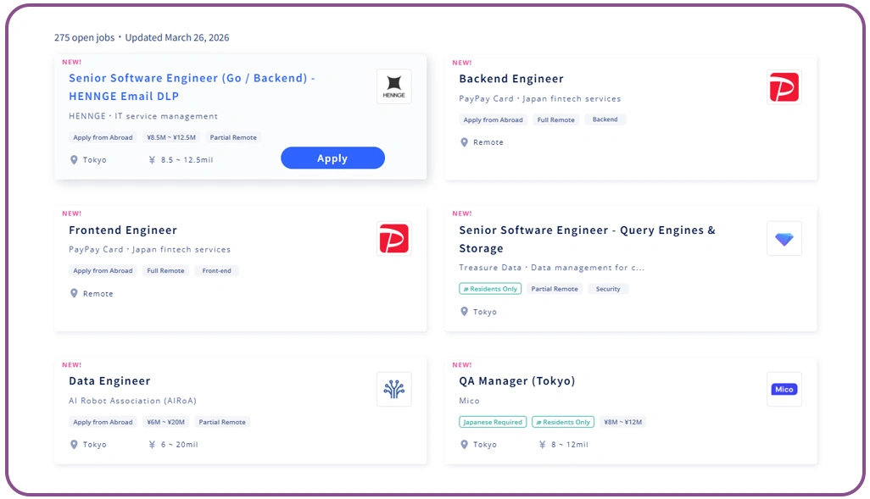Click the location pin on QA Manager card
The height and width of the screenshot is (499, 870).
(465, 444)
